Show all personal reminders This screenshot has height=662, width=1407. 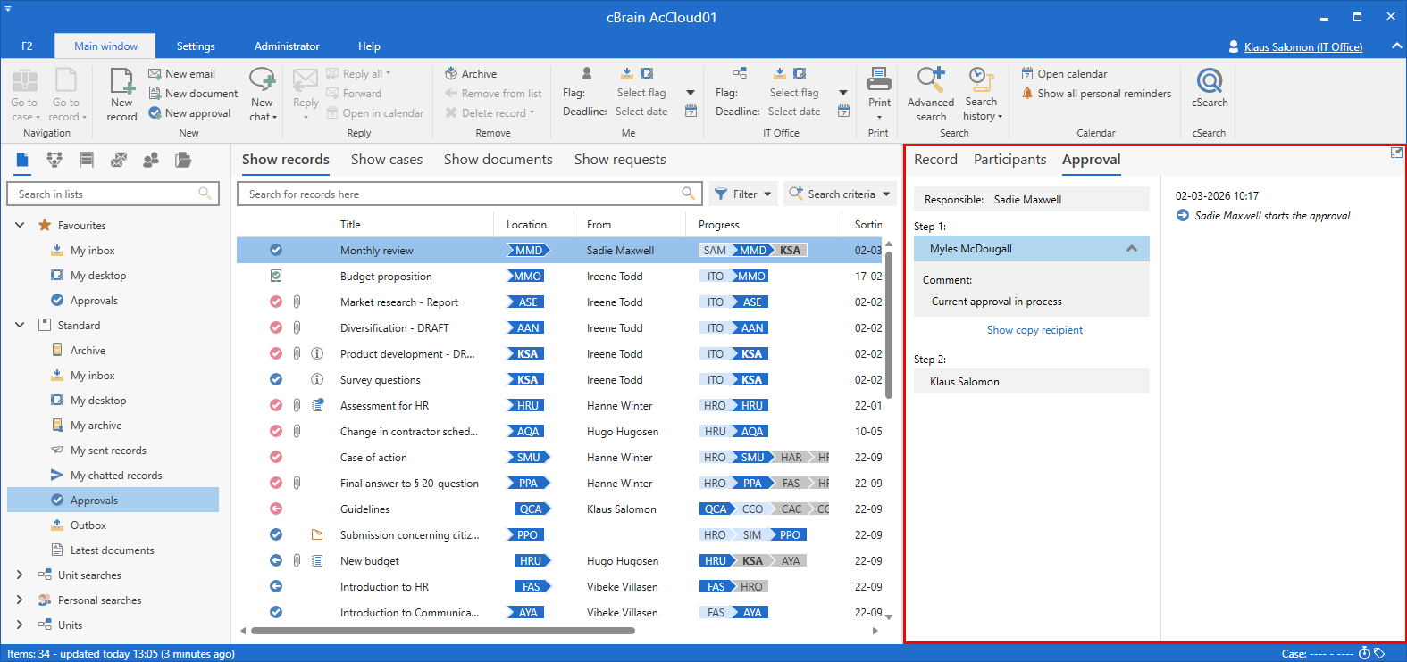click(1096, 94)
